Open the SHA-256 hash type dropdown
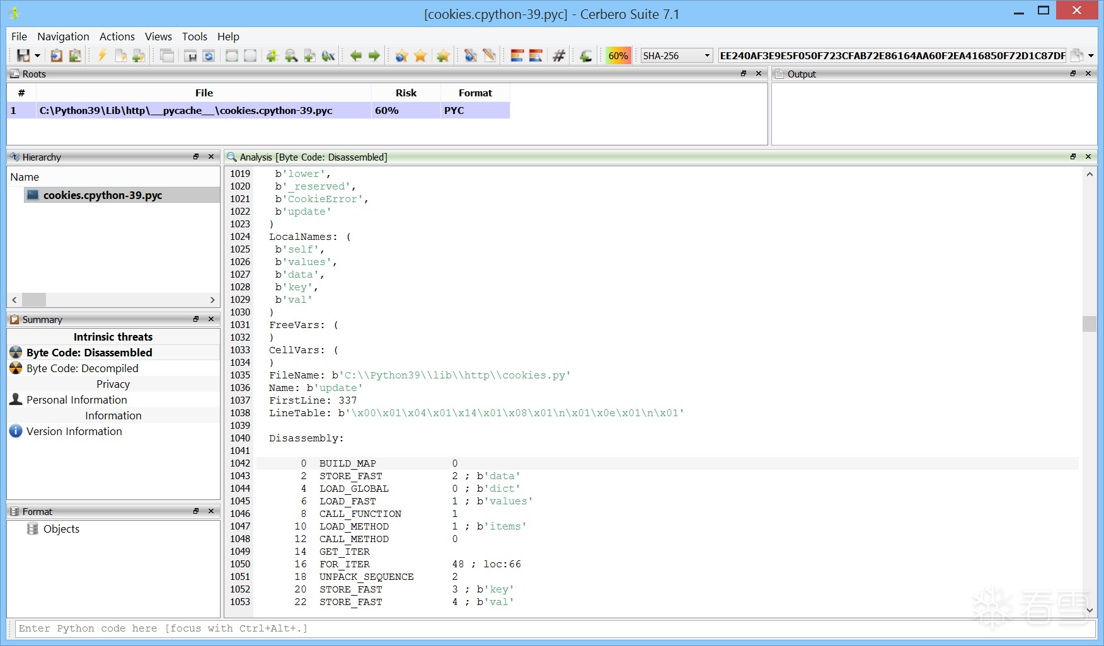The height and width of the screenshot is (646, 1104). [x=677, y=55]
